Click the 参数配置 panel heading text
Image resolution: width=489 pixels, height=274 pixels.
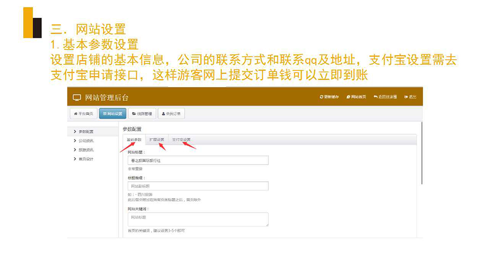coord(132,129)
